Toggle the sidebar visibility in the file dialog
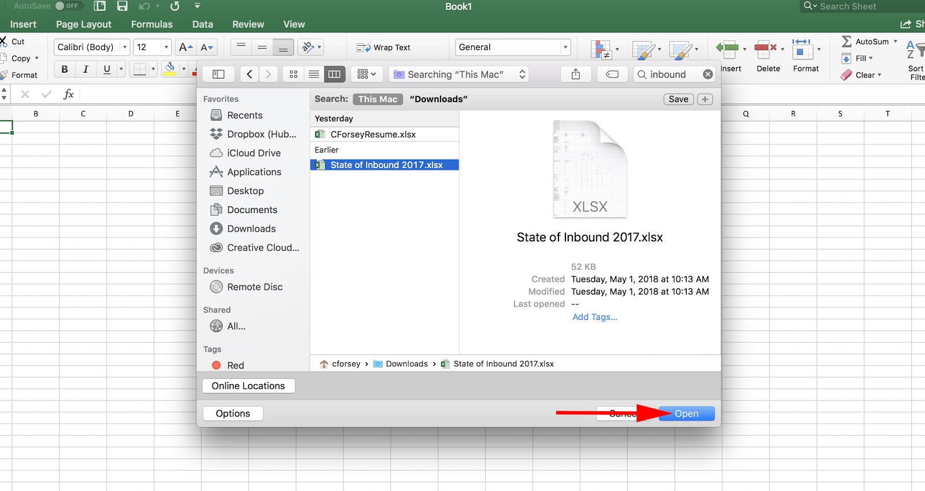925x491 pixels. [x=219, y=75]
